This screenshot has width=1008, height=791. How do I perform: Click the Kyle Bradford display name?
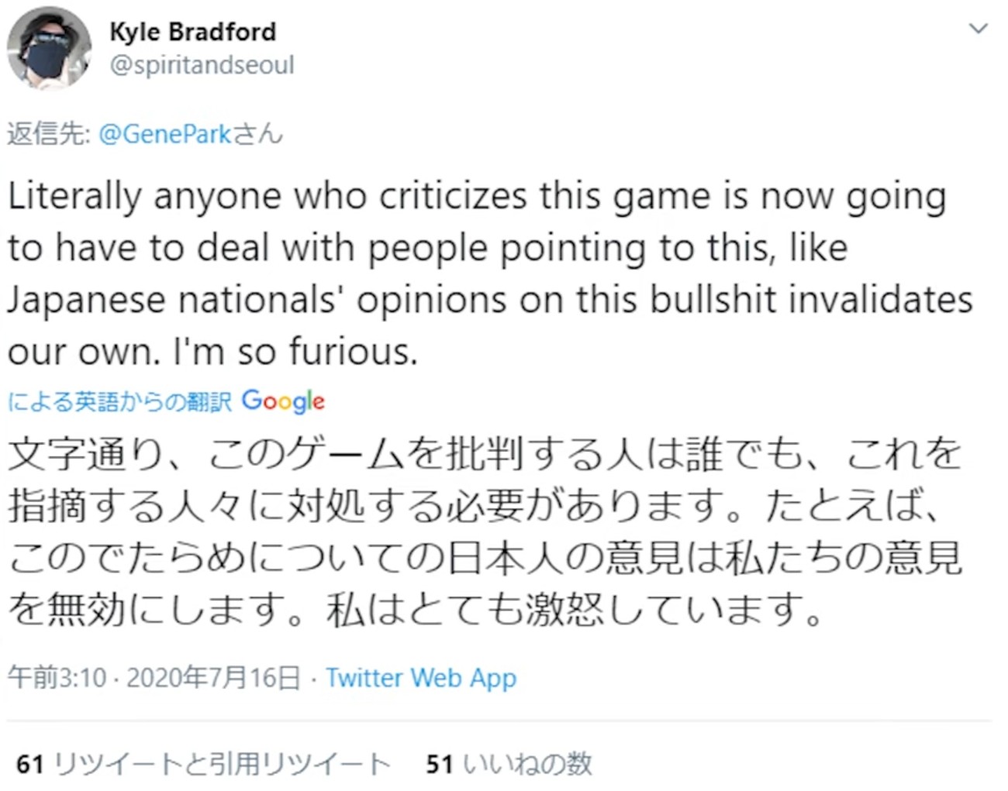(x=192, y=32)
